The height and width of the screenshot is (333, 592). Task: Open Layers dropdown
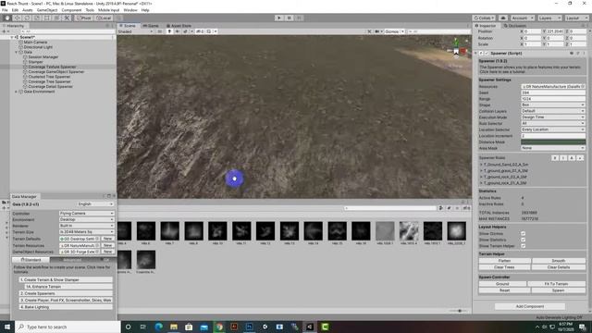(x=549, y=18)
